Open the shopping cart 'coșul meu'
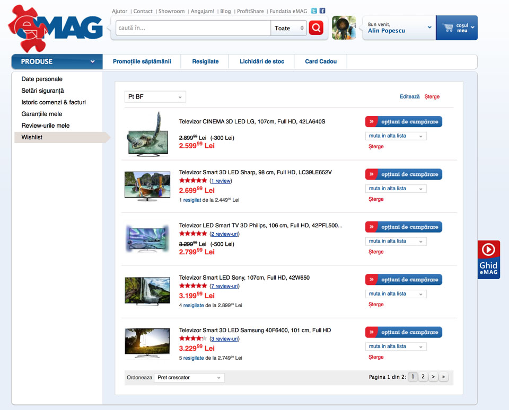Screen dimensions: 509x410 pyautogui.click(x=457, y=28)
